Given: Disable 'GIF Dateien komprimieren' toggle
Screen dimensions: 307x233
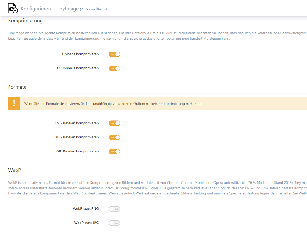Looking at the screenshot, I should tap(114, 151).
